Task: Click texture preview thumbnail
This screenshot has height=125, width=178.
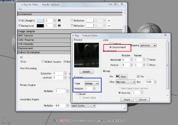Action: (87, 55)
